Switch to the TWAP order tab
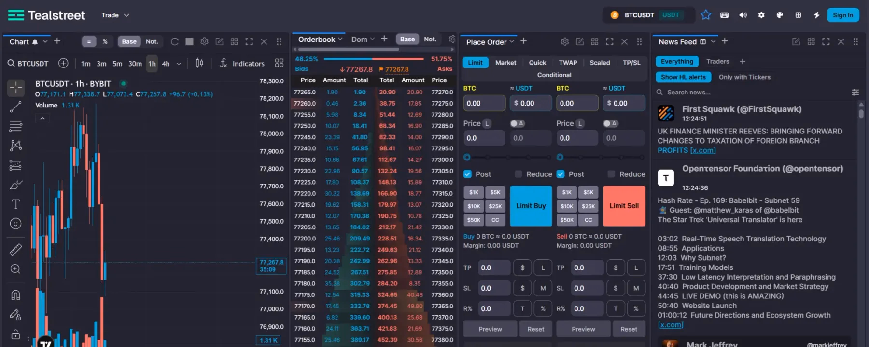Viewport: 869px width, 347px height. (568, 63)
